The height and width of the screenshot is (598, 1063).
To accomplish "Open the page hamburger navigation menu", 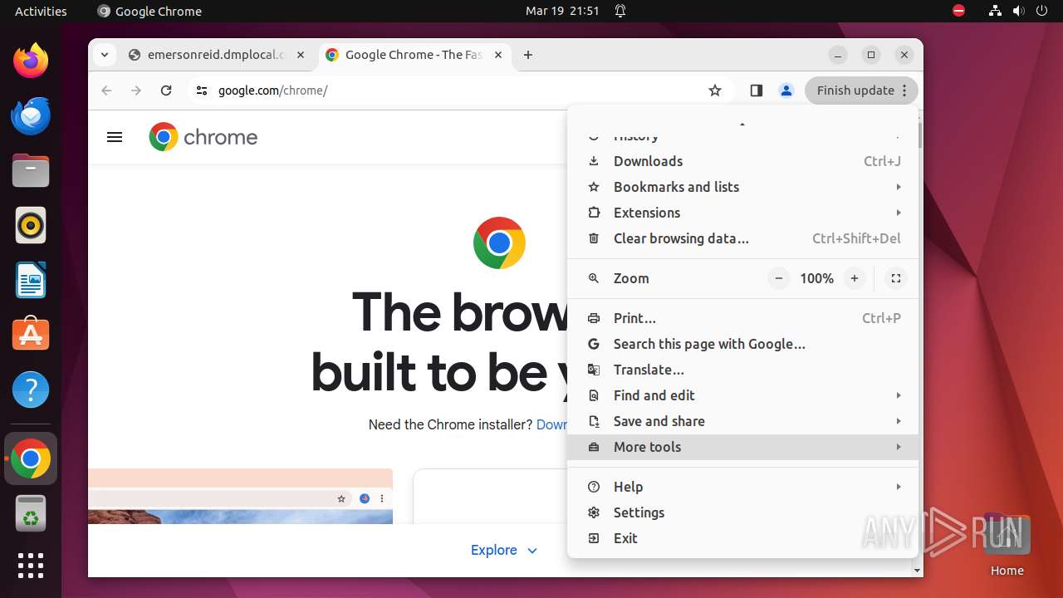I will [x=115, y=137].
